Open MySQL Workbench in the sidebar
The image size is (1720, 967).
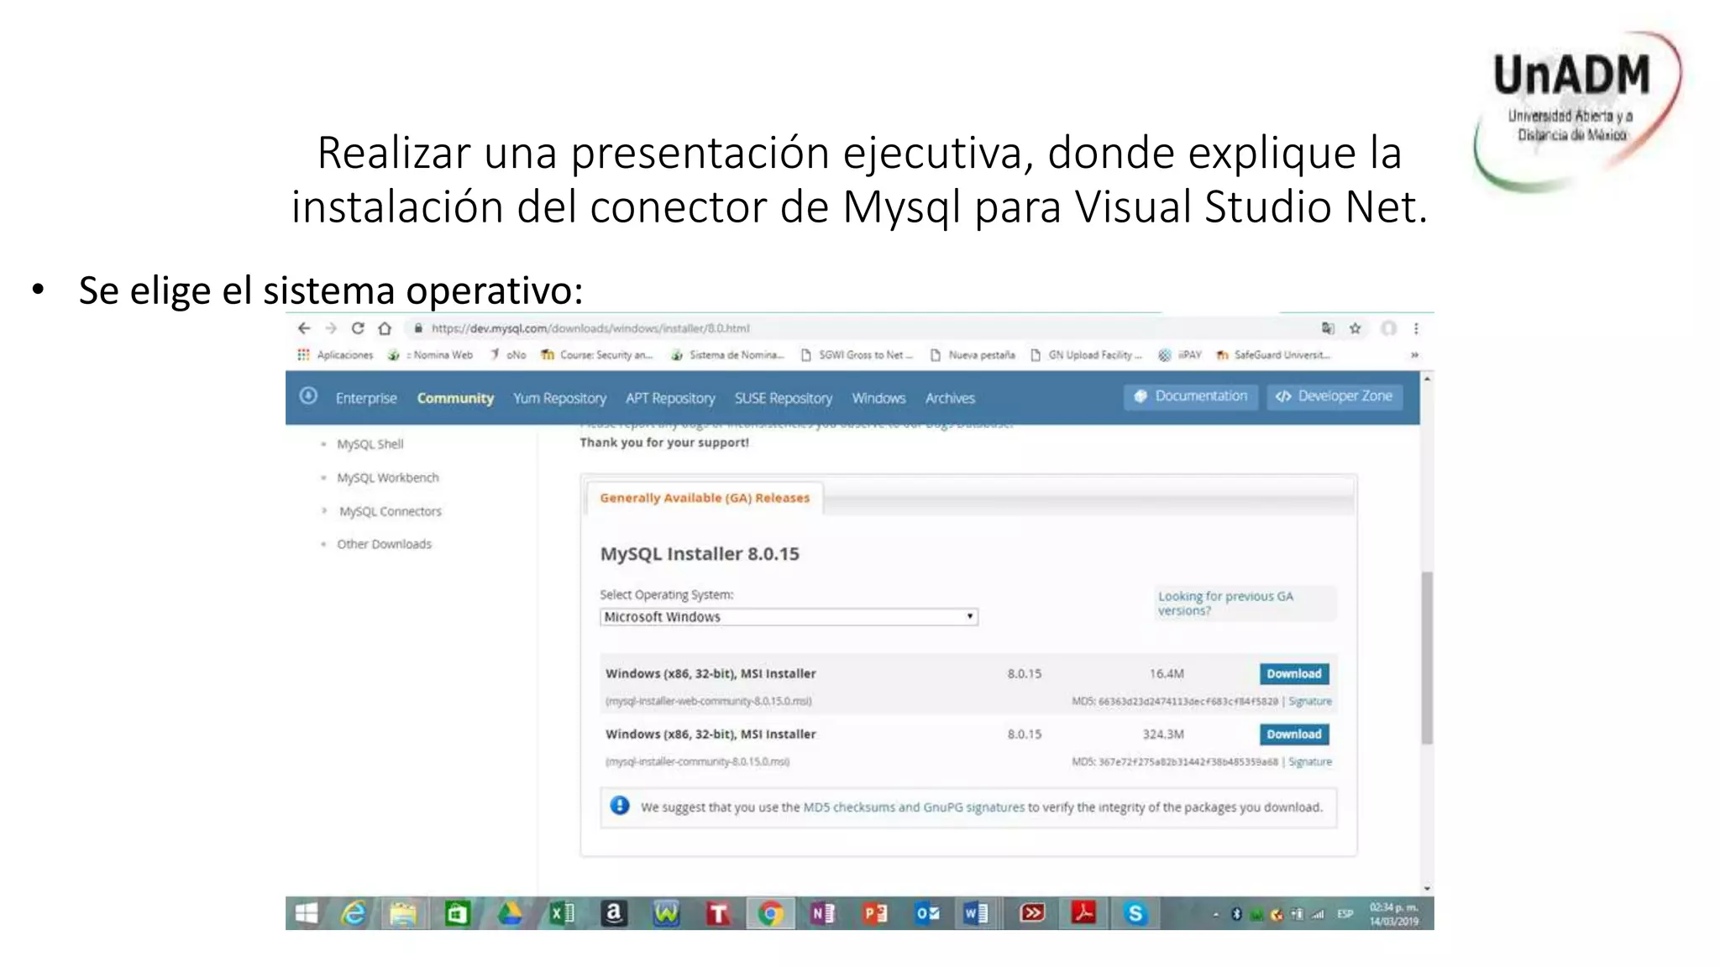point(388,478)
